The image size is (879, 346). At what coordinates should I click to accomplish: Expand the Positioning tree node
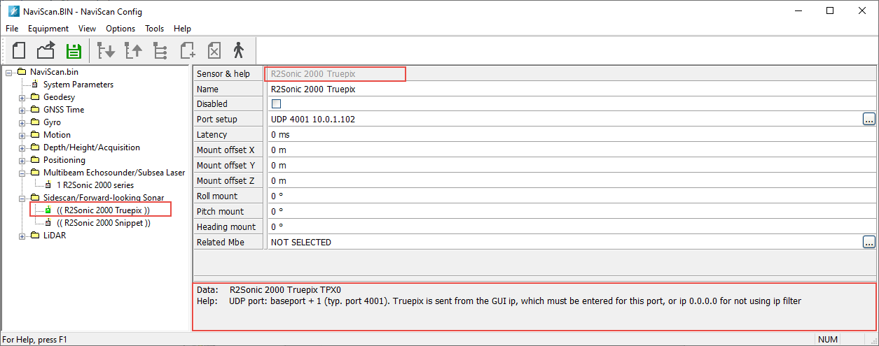point(22,160)
